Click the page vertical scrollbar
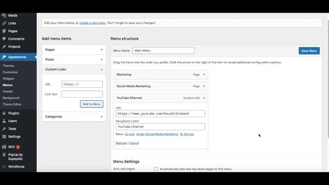 pyautogui.click(x=328, y=79)
